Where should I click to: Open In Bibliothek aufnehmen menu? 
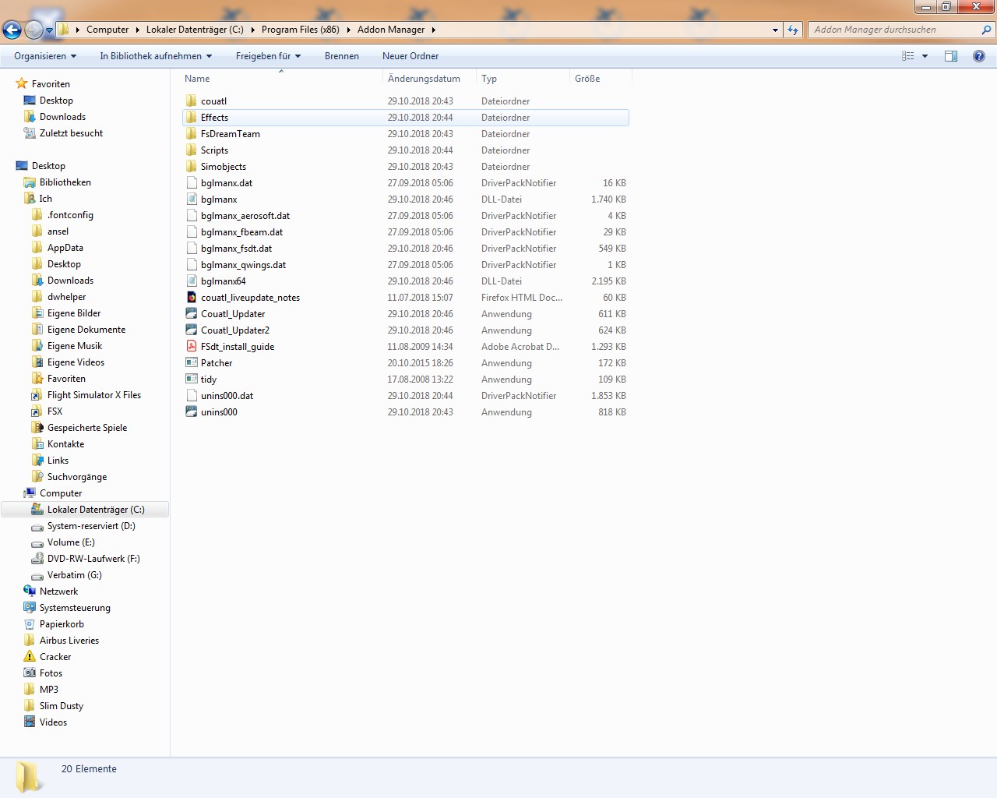click(156, 56)
